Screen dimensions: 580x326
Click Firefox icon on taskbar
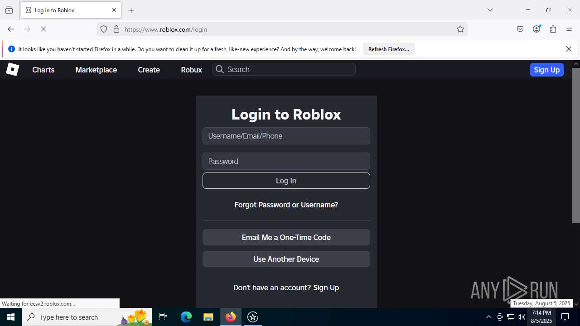pyautogui.click(x=231, y=317)
